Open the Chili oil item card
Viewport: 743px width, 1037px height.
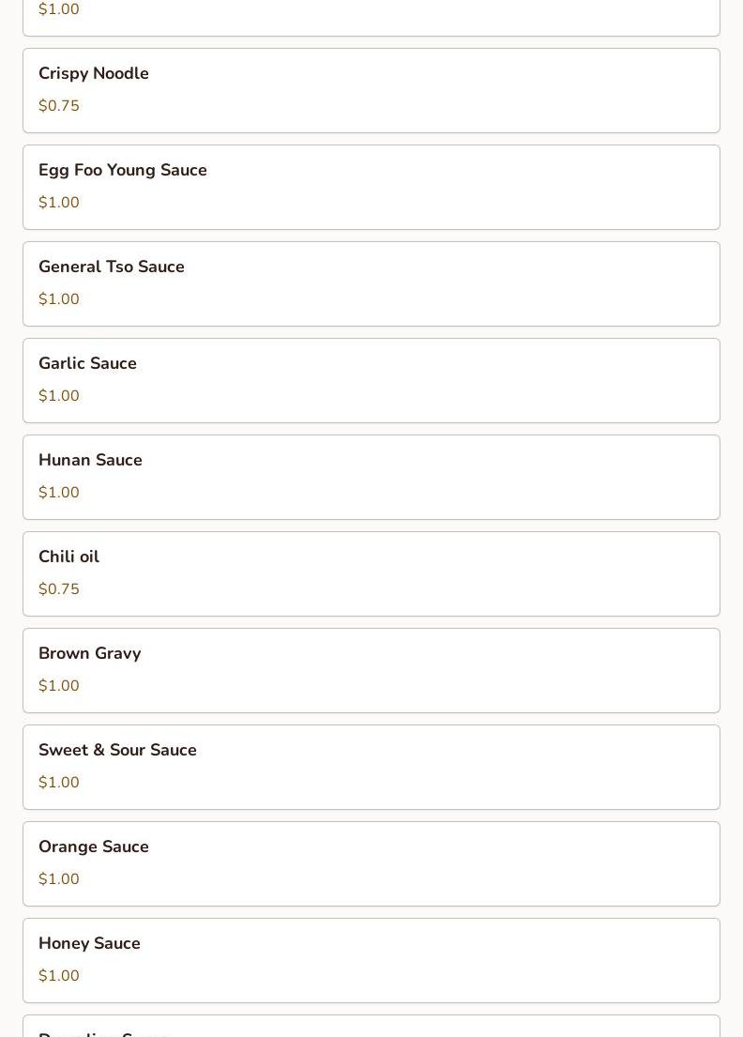[371, 573]
